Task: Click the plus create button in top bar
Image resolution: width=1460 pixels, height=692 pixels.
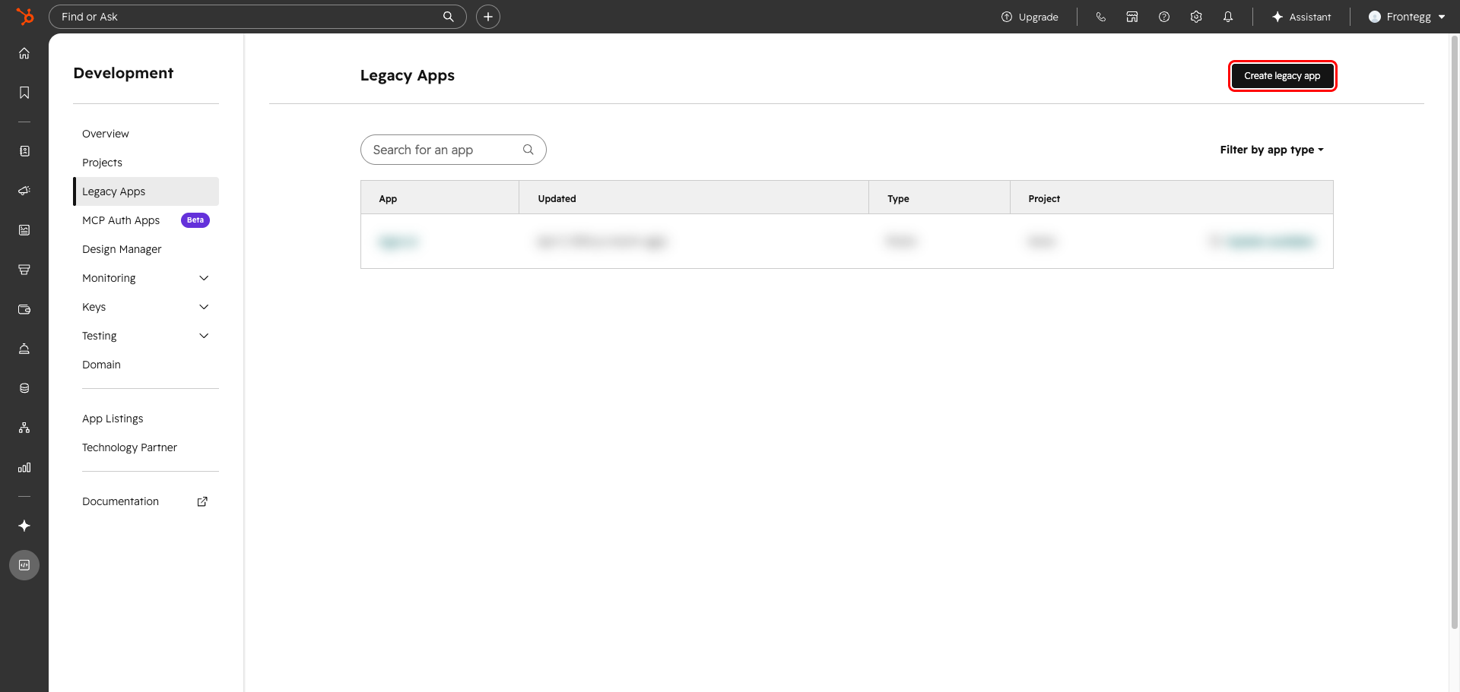Action: click(488, 17)
